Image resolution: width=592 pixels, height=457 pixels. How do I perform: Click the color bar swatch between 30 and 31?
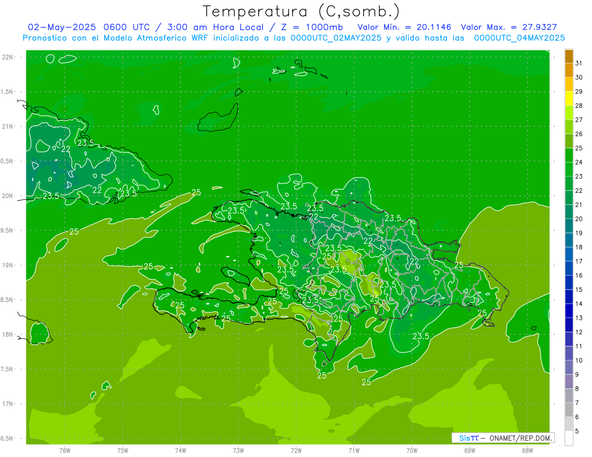pos(569,70)
